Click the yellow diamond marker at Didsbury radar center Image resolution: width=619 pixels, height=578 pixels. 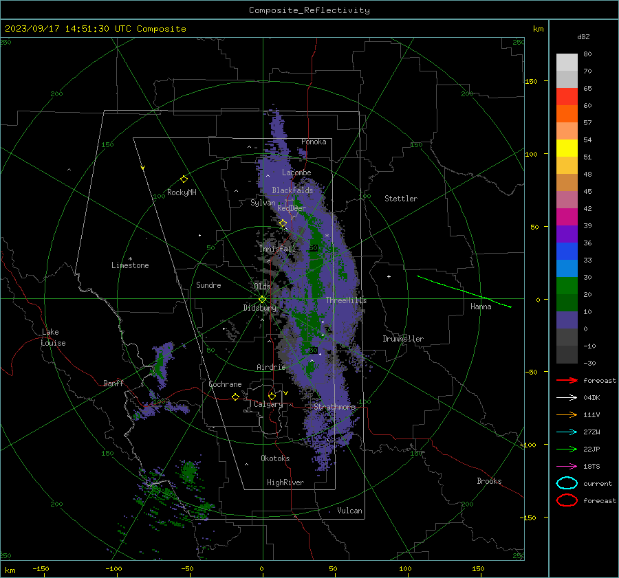[262, 300]
